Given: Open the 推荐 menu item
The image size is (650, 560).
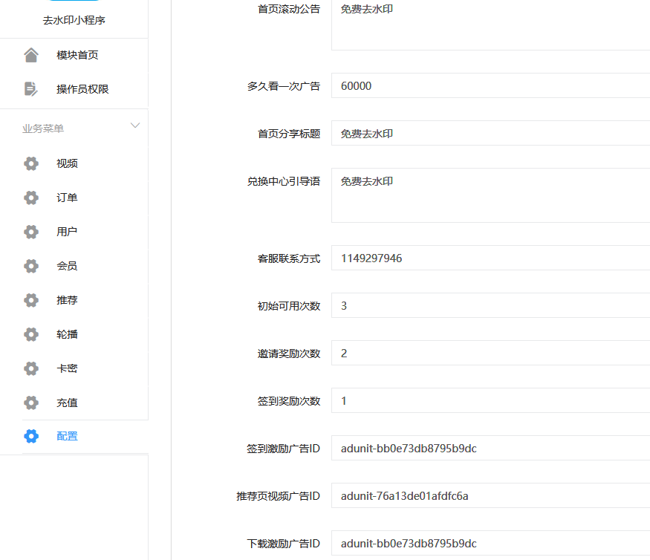Looking at the screenshot, I should tap(67, 300).
